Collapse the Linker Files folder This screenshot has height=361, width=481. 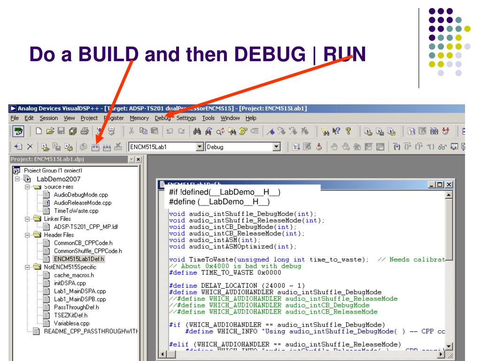click(x=27, y=219)
